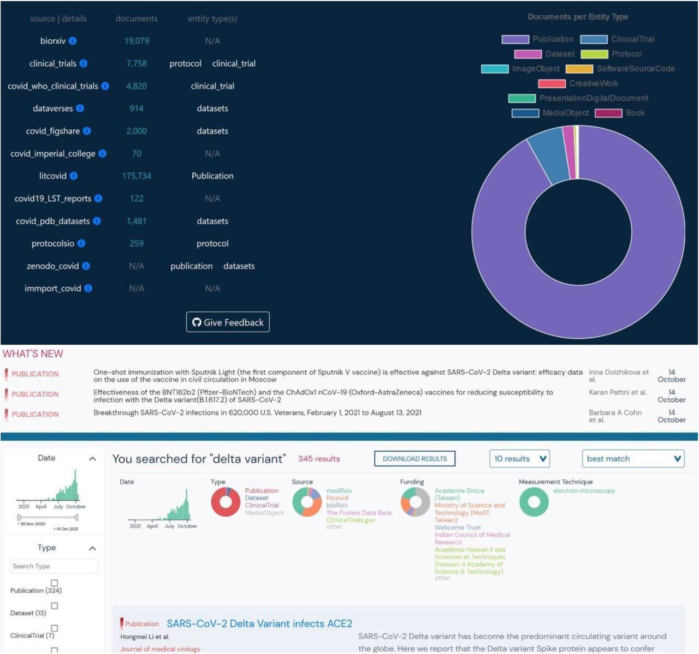
Task: Open the SARS-CoV-2 Delta Variant infects ACE2 result
Action: point(259,623)
